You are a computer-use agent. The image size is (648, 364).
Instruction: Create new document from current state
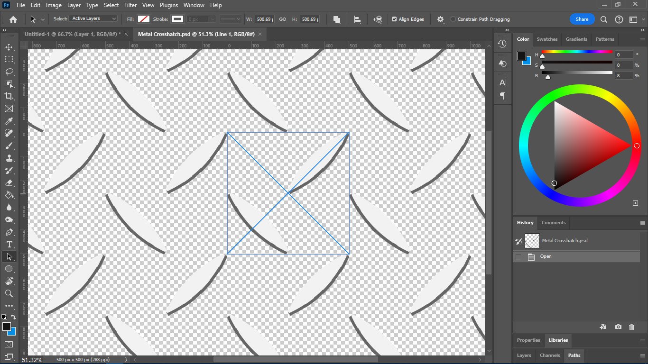point(603,327)
